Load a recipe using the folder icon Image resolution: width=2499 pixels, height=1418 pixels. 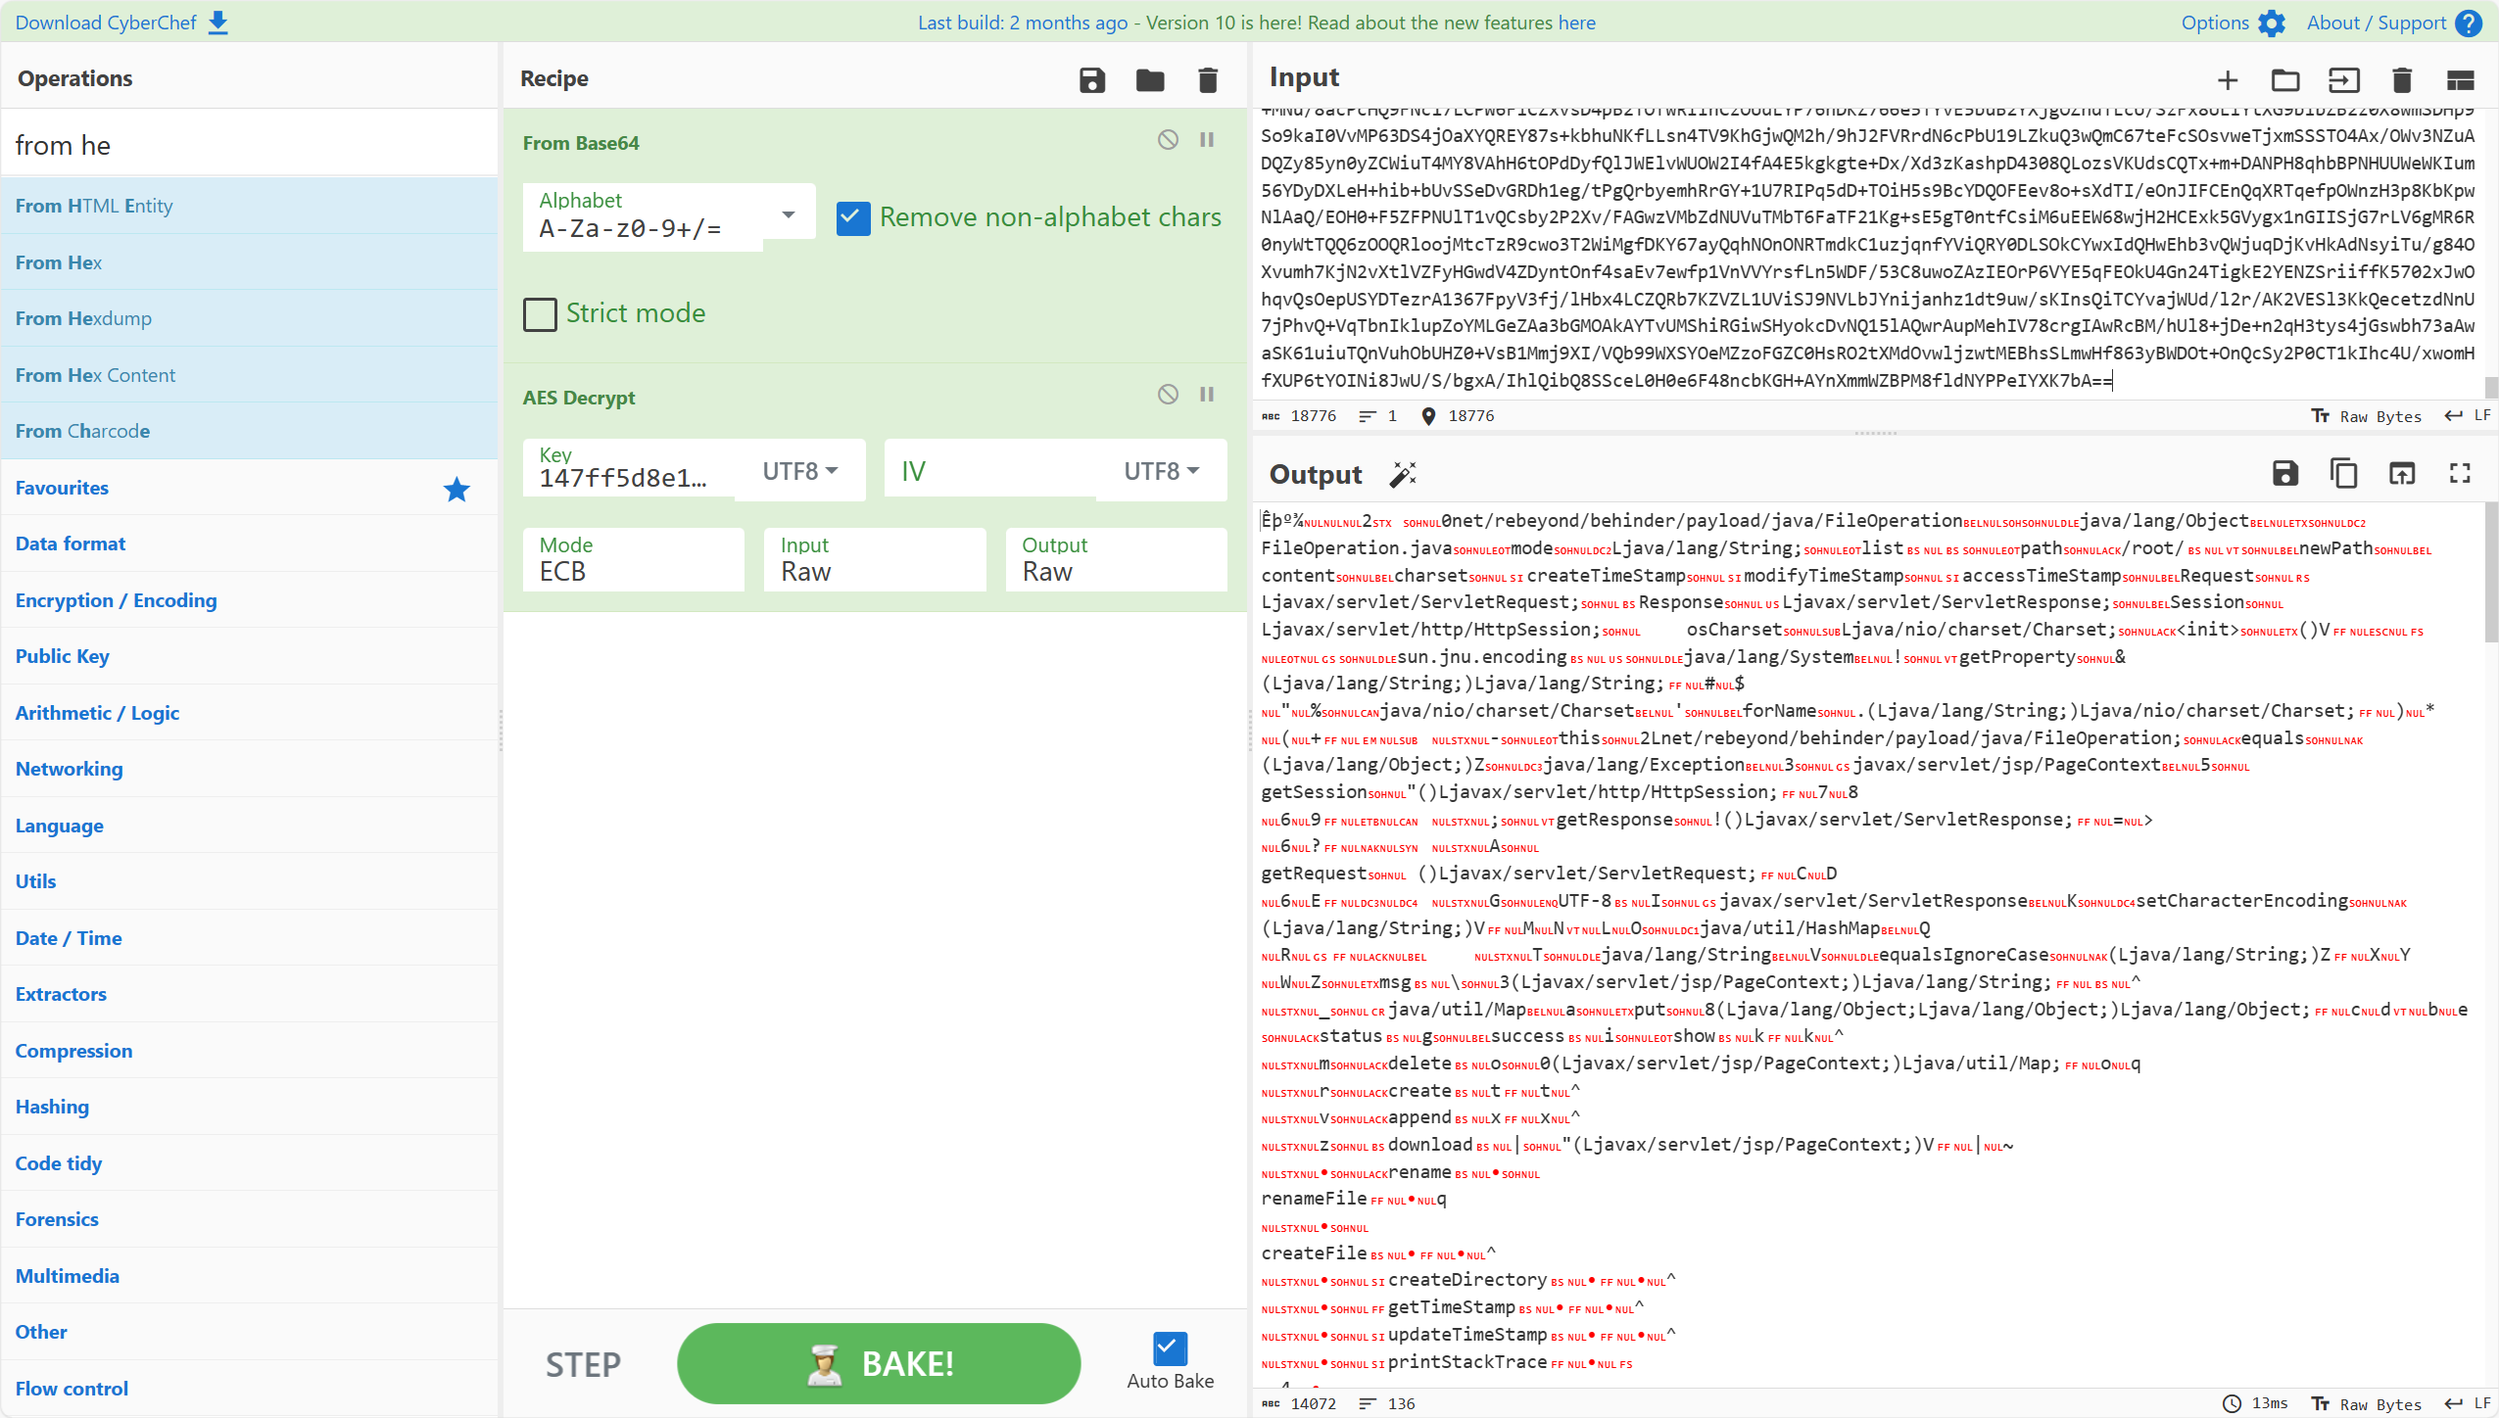coord(1150,79)
